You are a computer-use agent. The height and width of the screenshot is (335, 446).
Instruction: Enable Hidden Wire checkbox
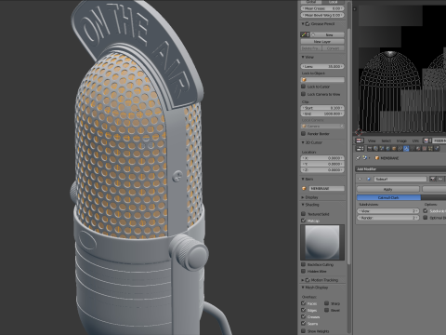pyautogui.click(x=304, y=271)
